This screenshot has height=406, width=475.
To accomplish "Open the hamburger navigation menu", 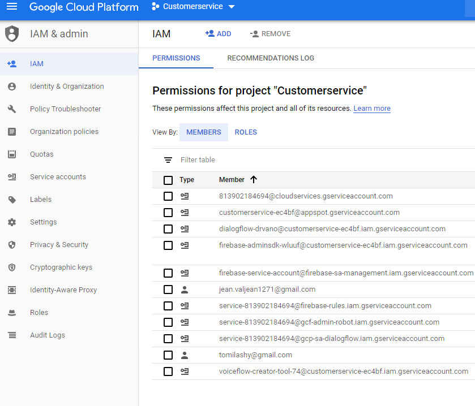I will tap(12, 6).
